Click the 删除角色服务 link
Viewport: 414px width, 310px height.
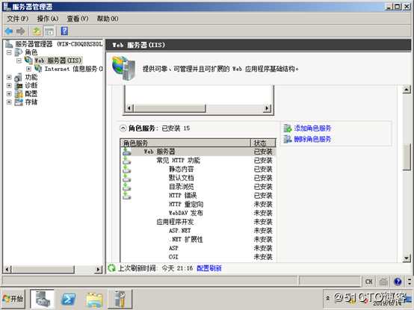pos(312,139)
